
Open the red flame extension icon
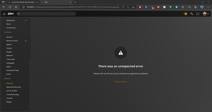tap(140, 7)
